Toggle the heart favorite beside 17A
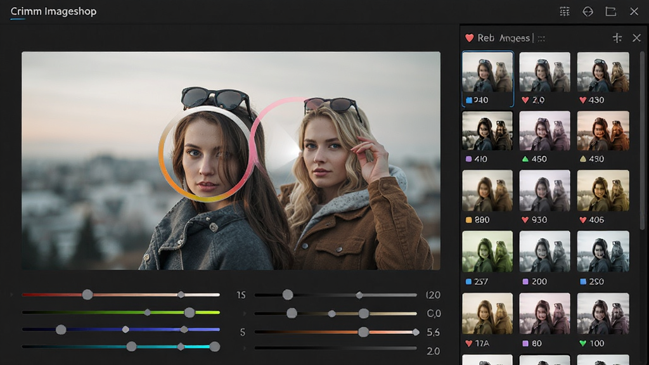Screen dimensions: 649x365 pos(468,343)
